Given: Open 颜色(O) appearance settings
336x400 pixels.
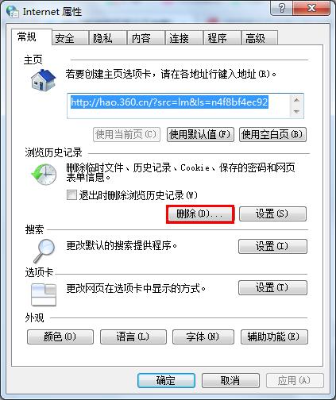Looking at the screenshot, I should 60,337.
